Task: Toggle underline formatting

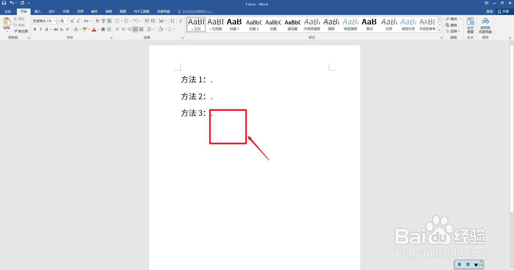Action: pyautogui.click(x=47, y=29)
